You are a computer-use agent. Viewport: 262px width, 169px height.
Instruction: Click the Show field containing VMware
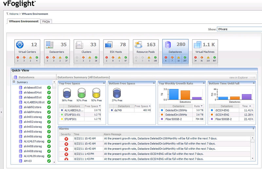pyautogui.click(x=239, y=29)
